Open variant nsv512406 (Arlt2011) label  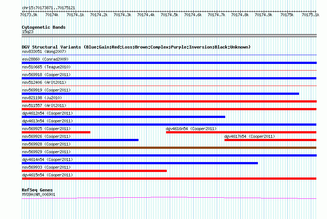click(x=44, y=82)
